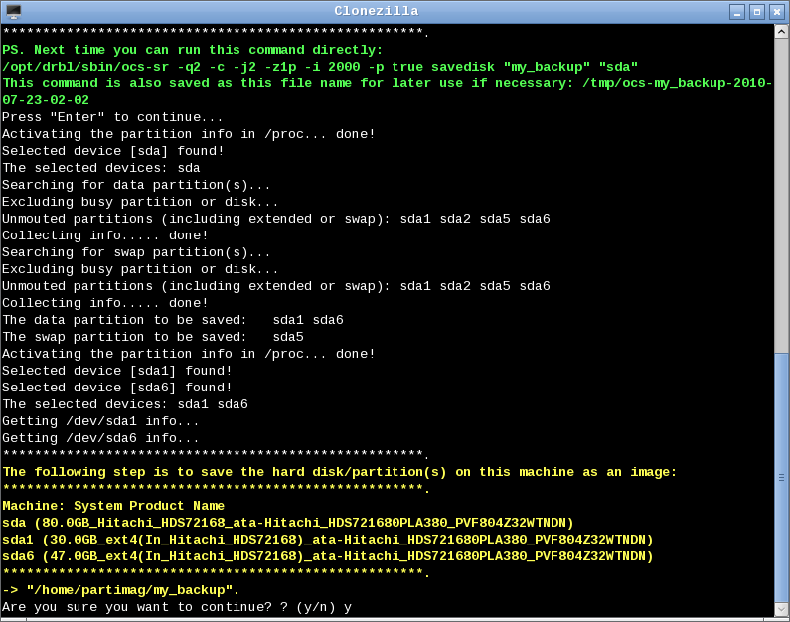Click the '/home/partimag/my_backup' path line
The image size is (790, 622).
click(x=121, y=590)
